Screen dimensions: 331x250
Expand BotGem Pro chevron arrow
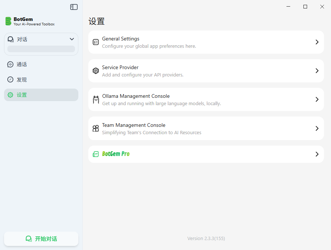click(x=317, y=154)
